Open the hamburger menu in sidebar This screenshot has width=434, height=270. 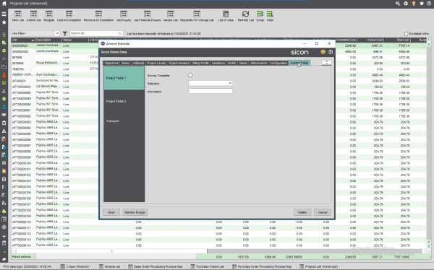[4, 14]
